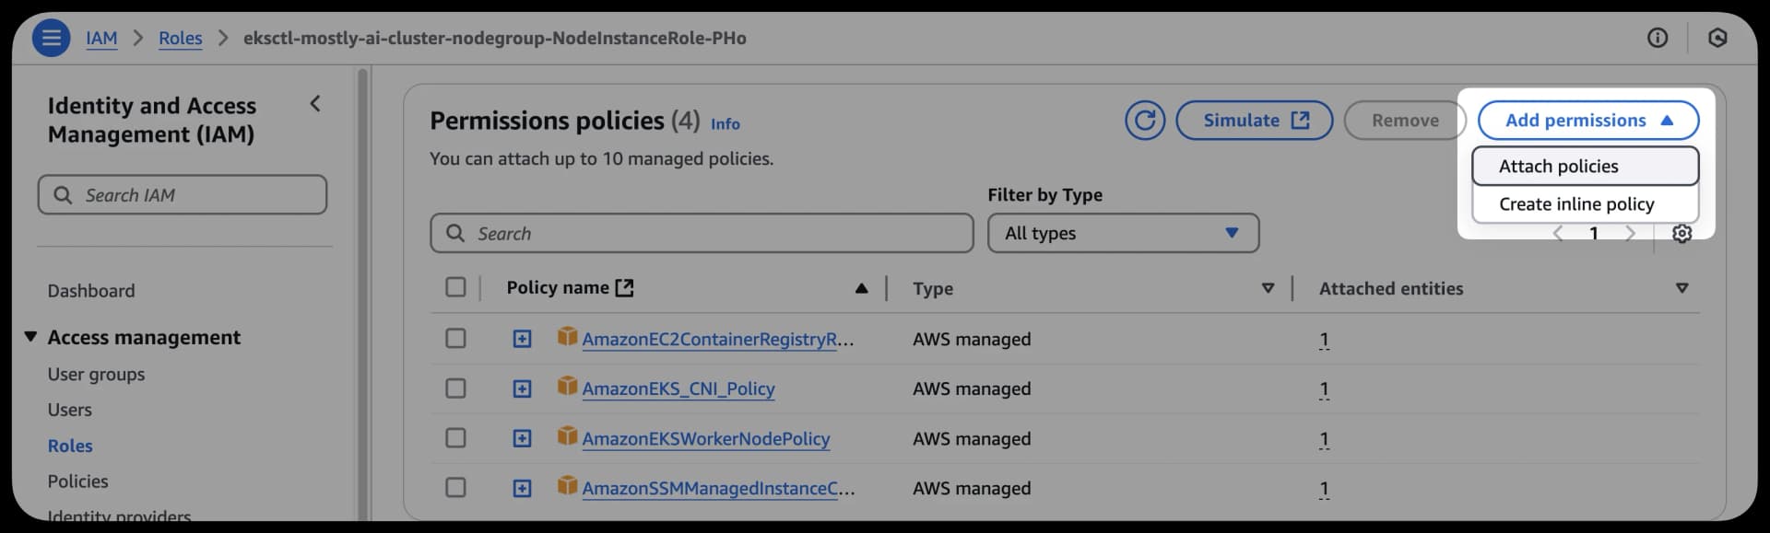This screenshot has width=1770, height=533.
Task: Open Policies in the sidebar
Action: (78, 481)
